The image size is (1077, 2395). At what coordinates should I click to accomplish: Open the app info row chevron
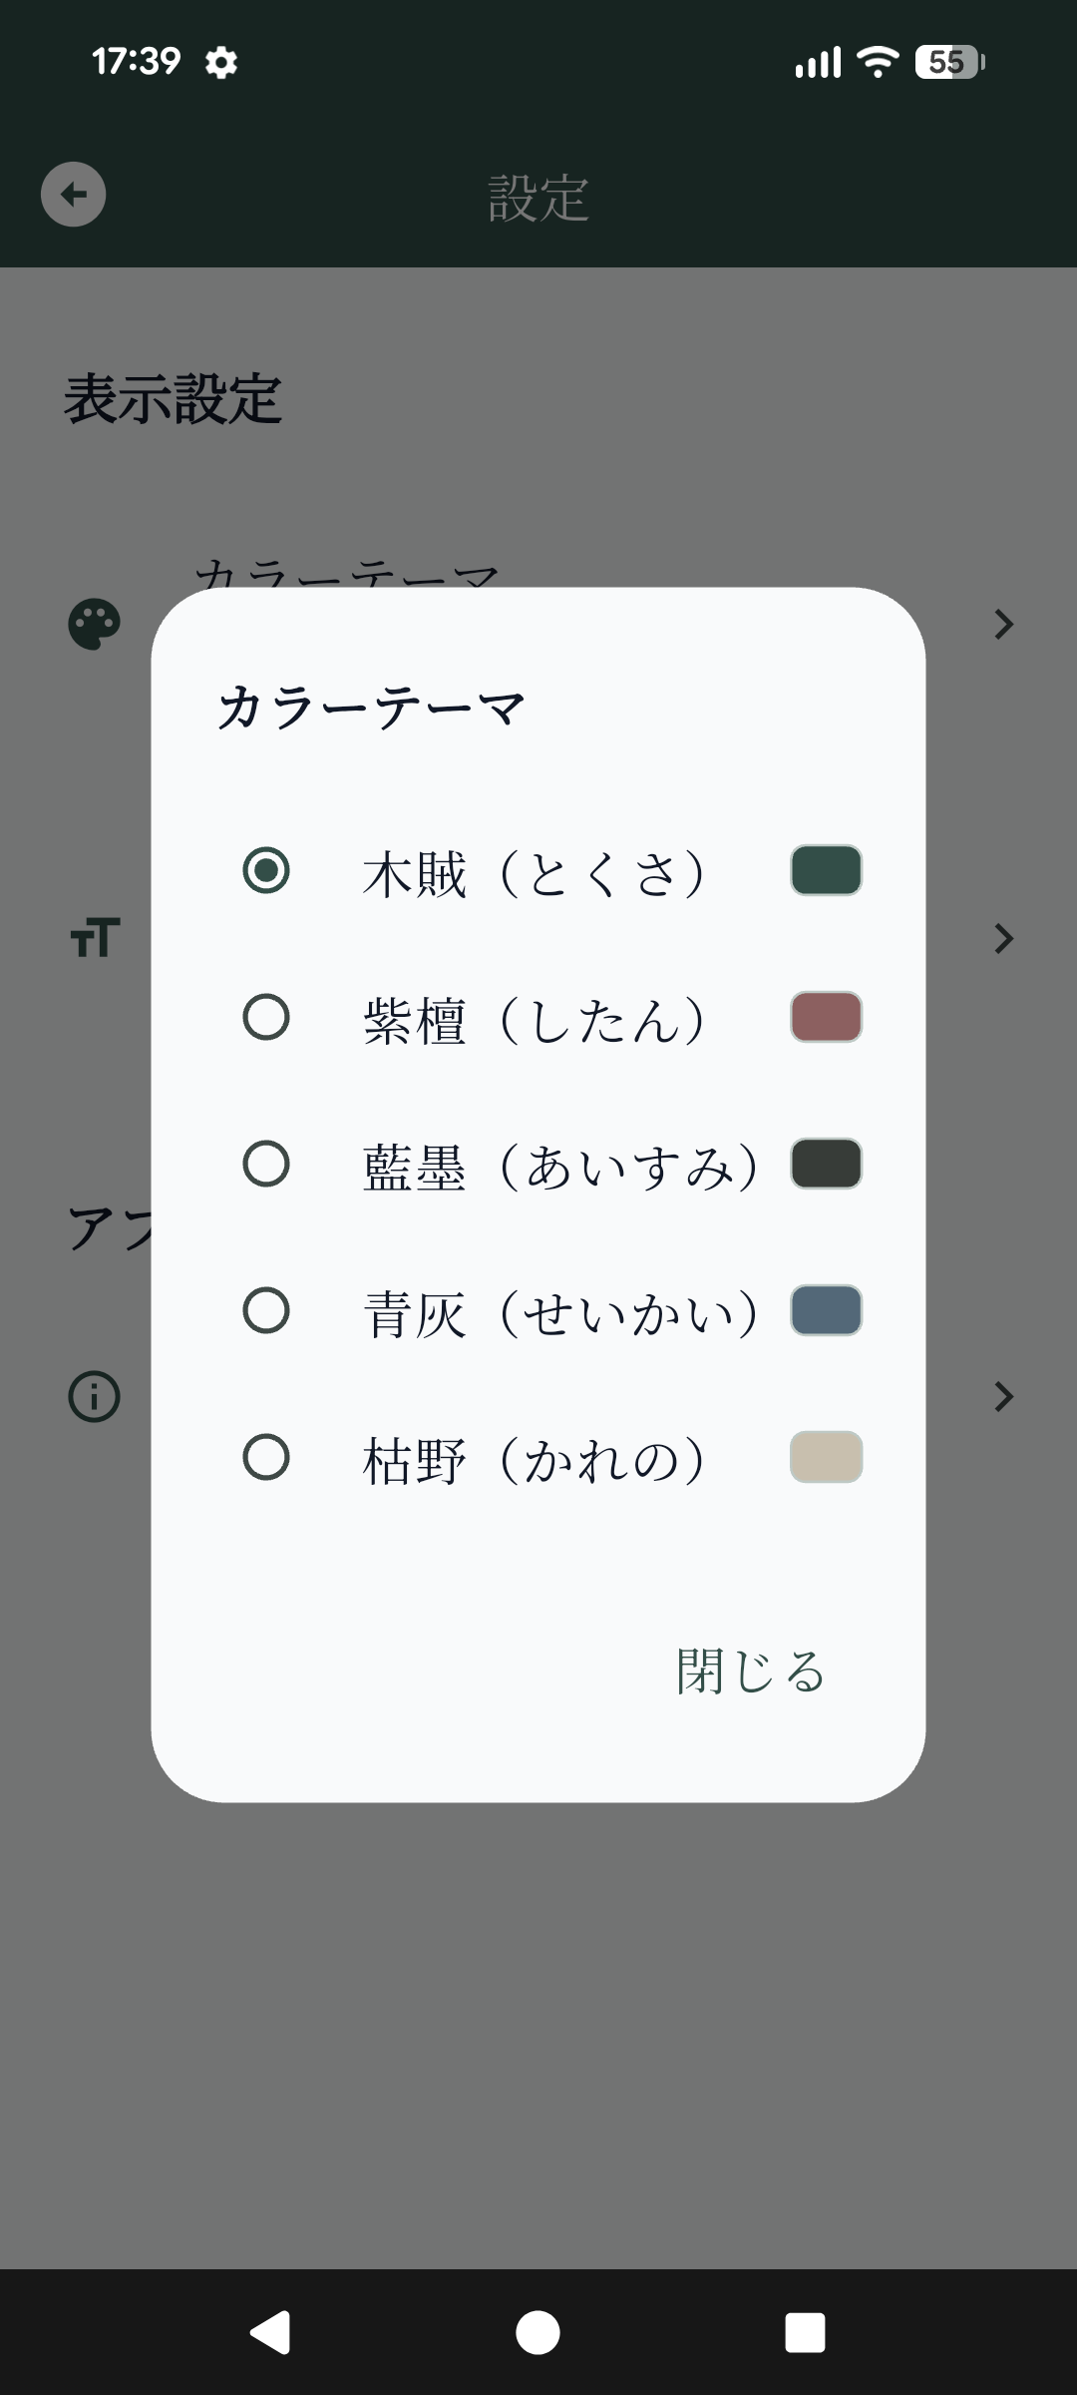1003,1396
